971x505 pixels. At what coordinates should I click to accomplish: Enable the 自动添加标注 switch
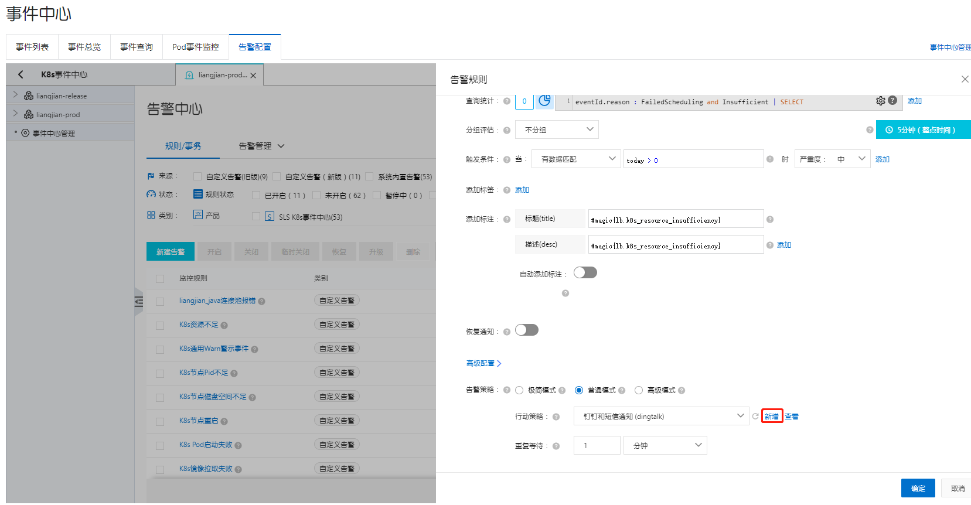585,272
